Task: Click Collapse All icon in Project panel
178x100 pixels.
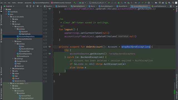Action: 34,6
